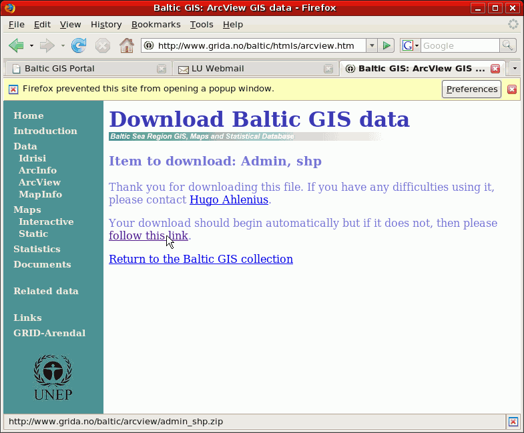Reload the page with the refresh icon
The height and width of the screenshot is (433, 524).
[x=79, y=45]
